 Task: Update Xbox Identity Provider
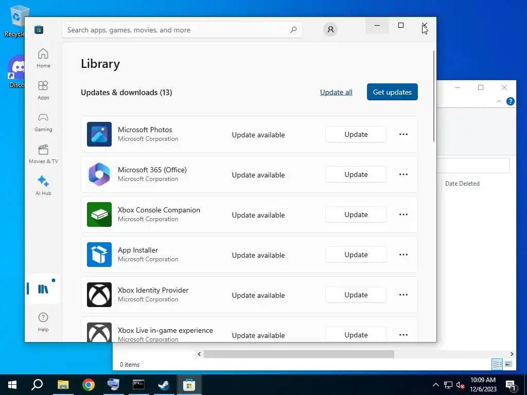point(356,295)
